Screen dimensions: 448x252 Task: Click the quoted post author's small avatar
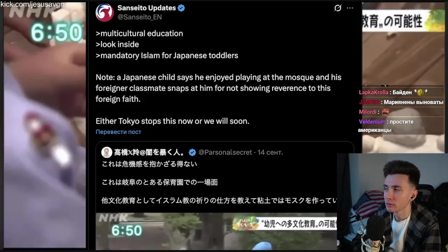[x=107, y=152]
